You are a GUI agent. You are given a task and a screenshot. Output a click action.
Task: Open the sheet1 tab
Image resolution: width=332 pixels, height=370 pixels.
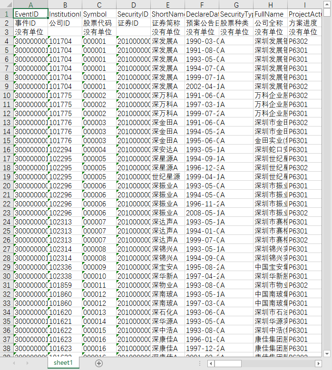tap(63, 363)
